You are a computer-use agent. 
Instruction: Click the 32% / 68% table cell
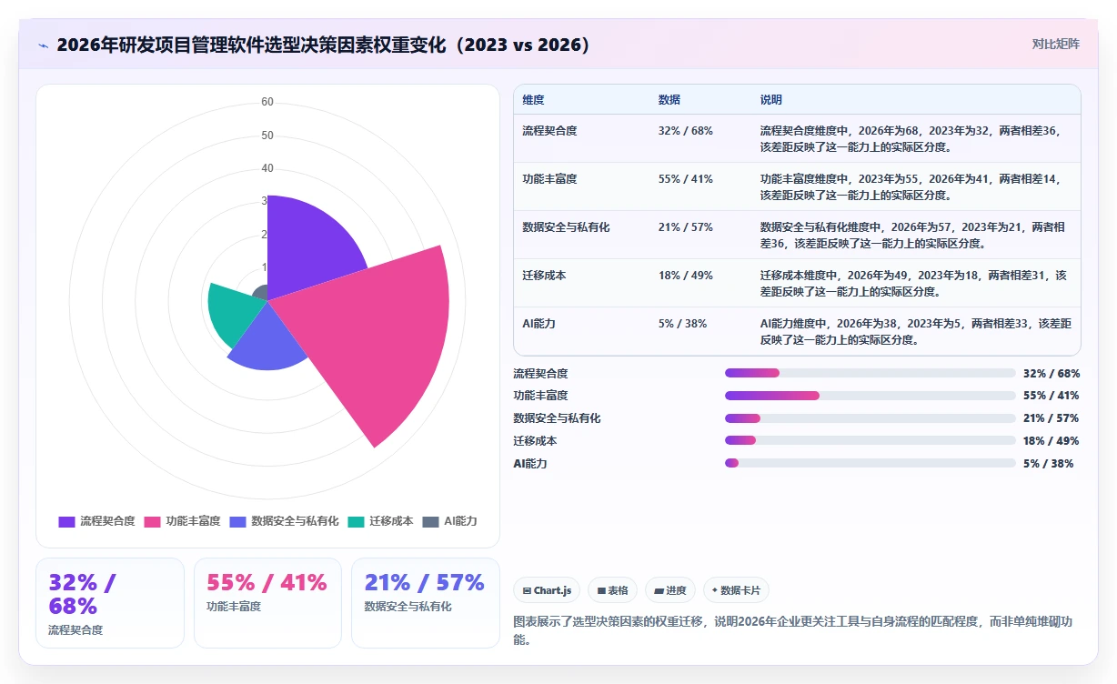[686, 131]
